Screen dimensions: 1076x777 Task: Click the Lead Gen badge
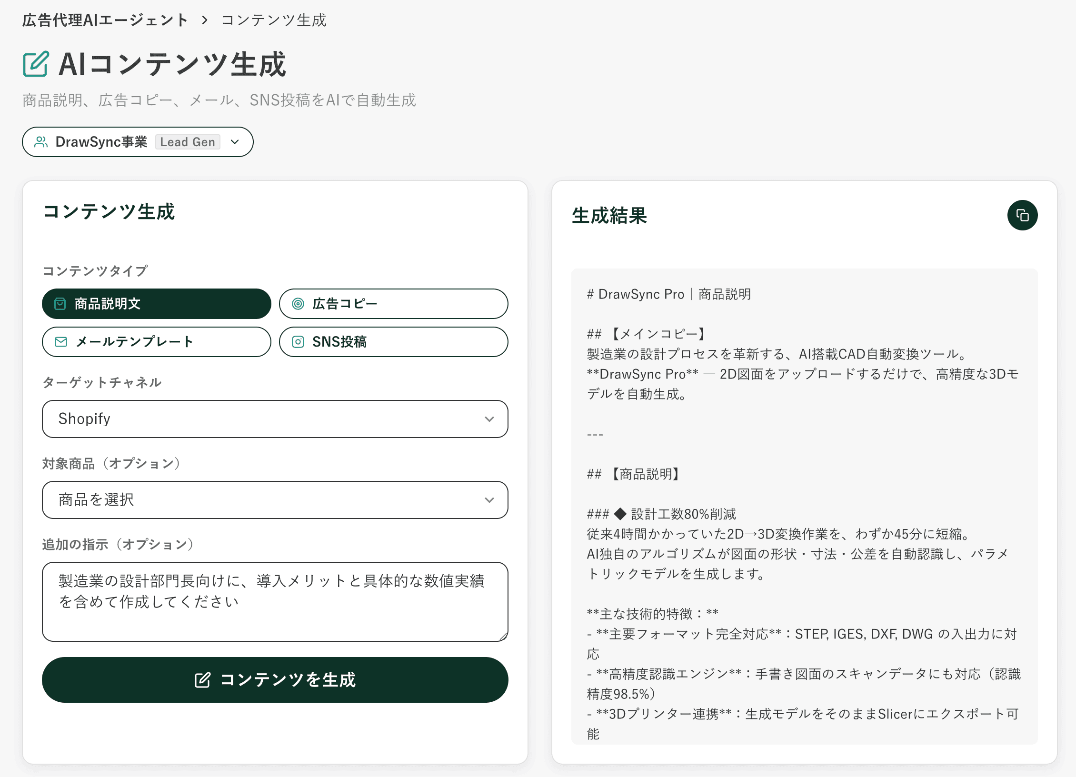click(x=188, y=141)
